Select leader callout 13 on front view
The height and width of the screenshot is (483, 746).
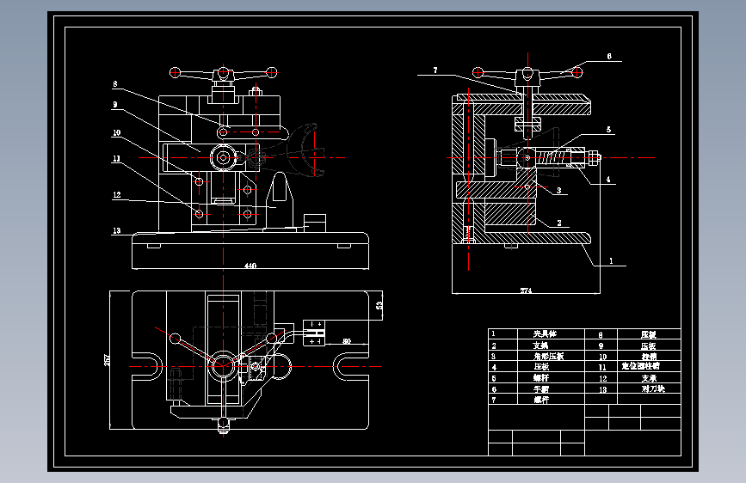[x=116, y=230]
